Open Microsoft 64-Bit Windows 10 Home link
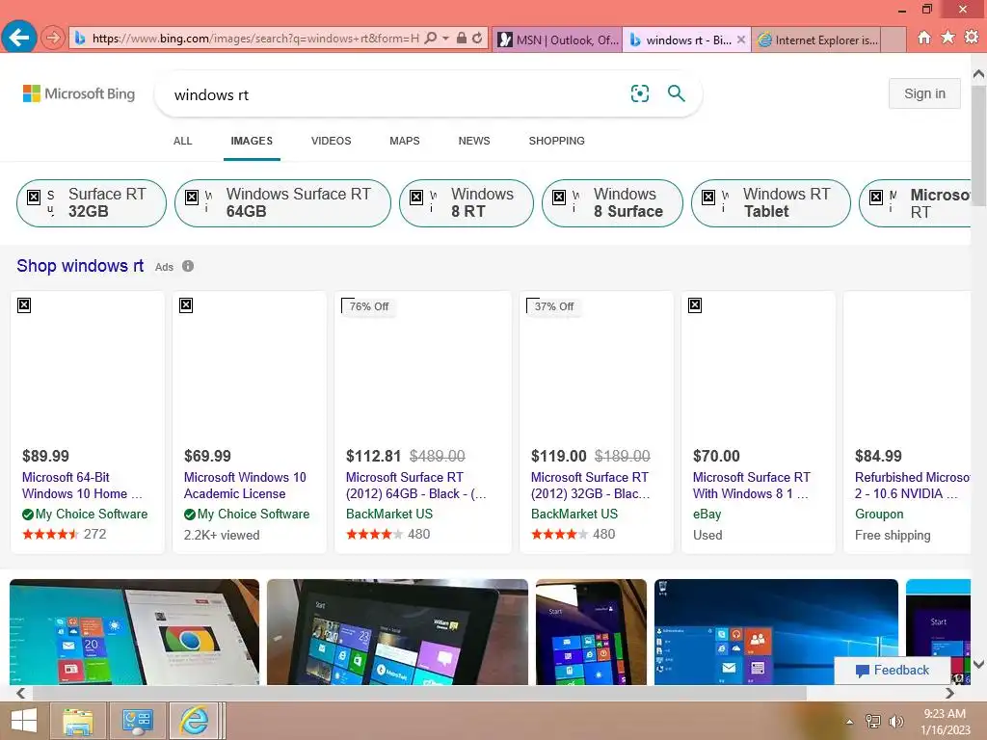The width and height of the screenshot is (987, 740). [82, 486]
